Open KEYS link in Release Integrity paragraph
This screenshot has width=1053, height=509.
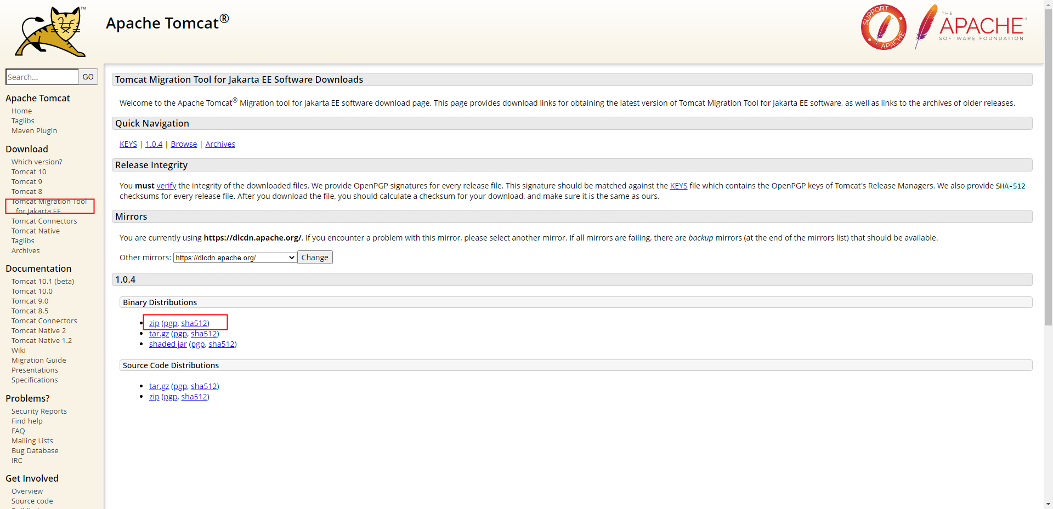tap(678, 186)
